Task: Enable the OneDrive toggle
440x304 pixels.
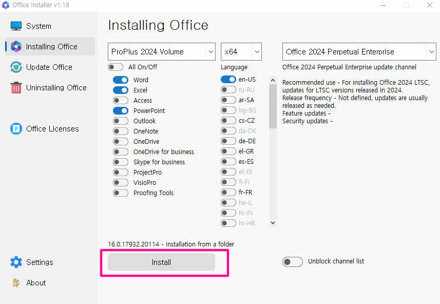Action: tap(121, 142)
